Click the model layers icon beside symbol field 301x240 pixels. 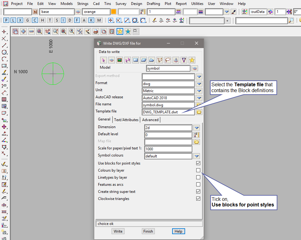[195, 68]
